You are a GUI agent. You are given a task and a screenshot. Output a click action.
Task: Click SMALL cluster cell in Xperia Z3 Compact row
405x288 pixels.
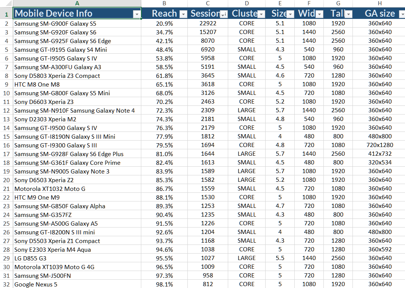tap(247, 76)
